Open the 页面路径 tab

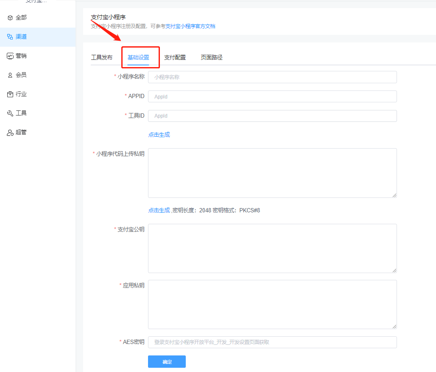pos(212,57)
